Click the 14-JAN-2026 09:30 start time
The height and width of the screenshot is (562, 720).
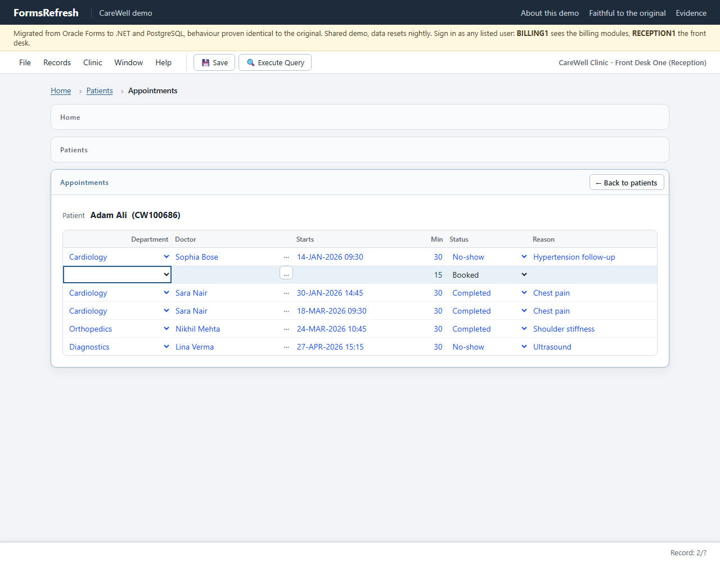[x=330, y=257]
